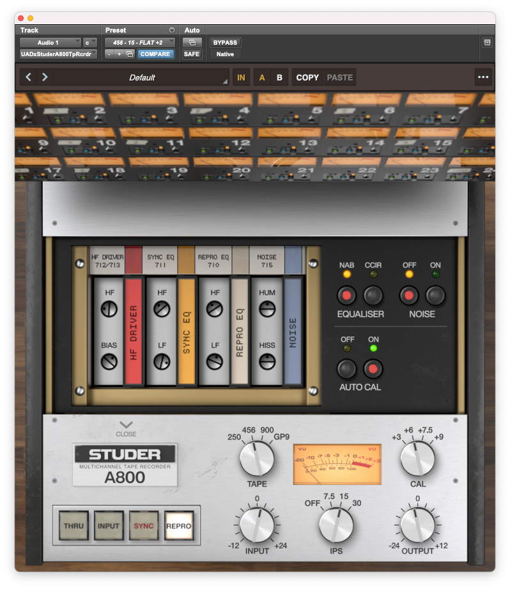Click the HUM trimpot on Noise card
Screen dimensions: 510x589
(x=267, y=310)
